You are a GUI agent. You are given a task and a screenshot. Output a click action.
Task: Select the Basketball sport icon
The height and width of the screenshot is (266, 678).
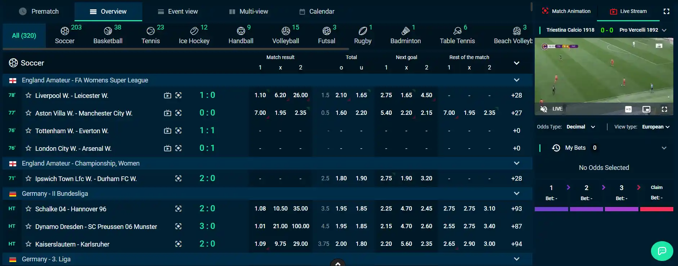(108, 31)
